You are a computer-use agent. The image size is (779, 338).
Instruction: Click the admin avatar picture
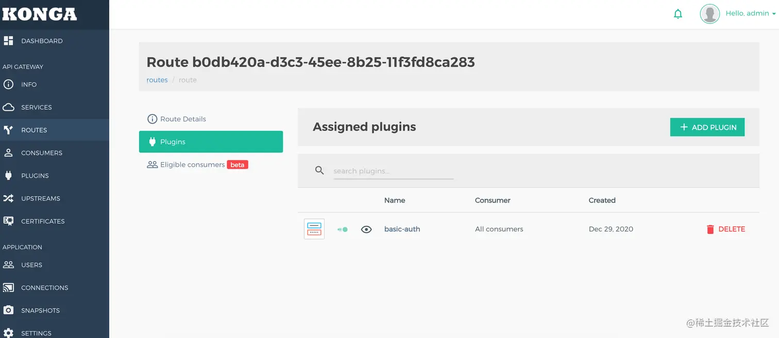(x=709, y=14)
